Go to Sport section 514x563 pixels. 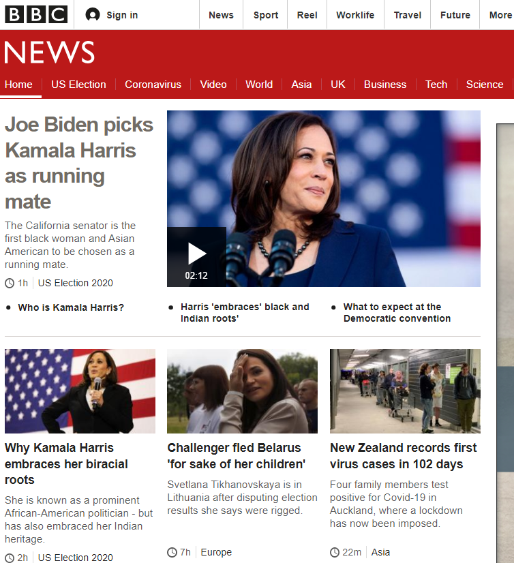(x=266, y=15)
